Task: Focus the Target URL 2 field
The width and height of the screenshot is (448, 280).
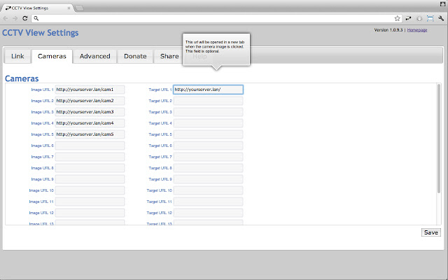Action: tap(209, 101)
